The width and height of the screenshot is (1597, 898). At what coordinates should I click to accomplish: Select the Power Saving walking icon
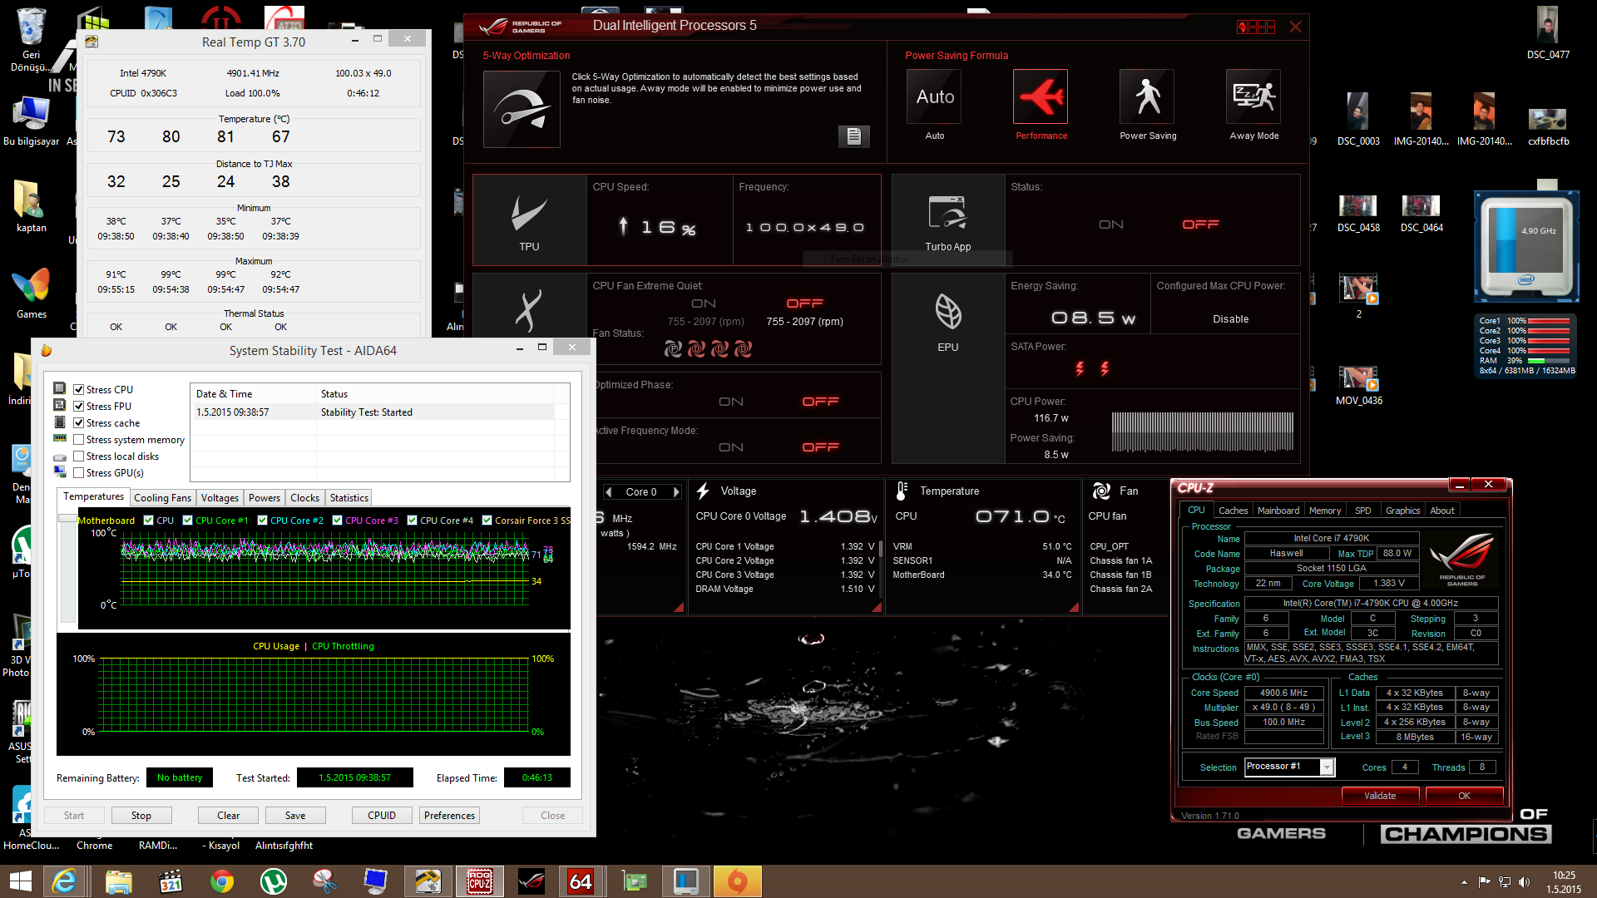(x=1148, y=97)
